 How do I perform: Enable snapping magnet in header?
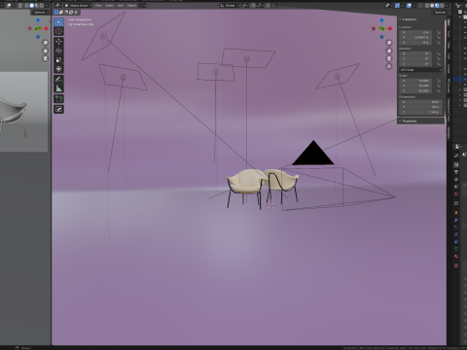pyautogui.click(x=253, y=6)
